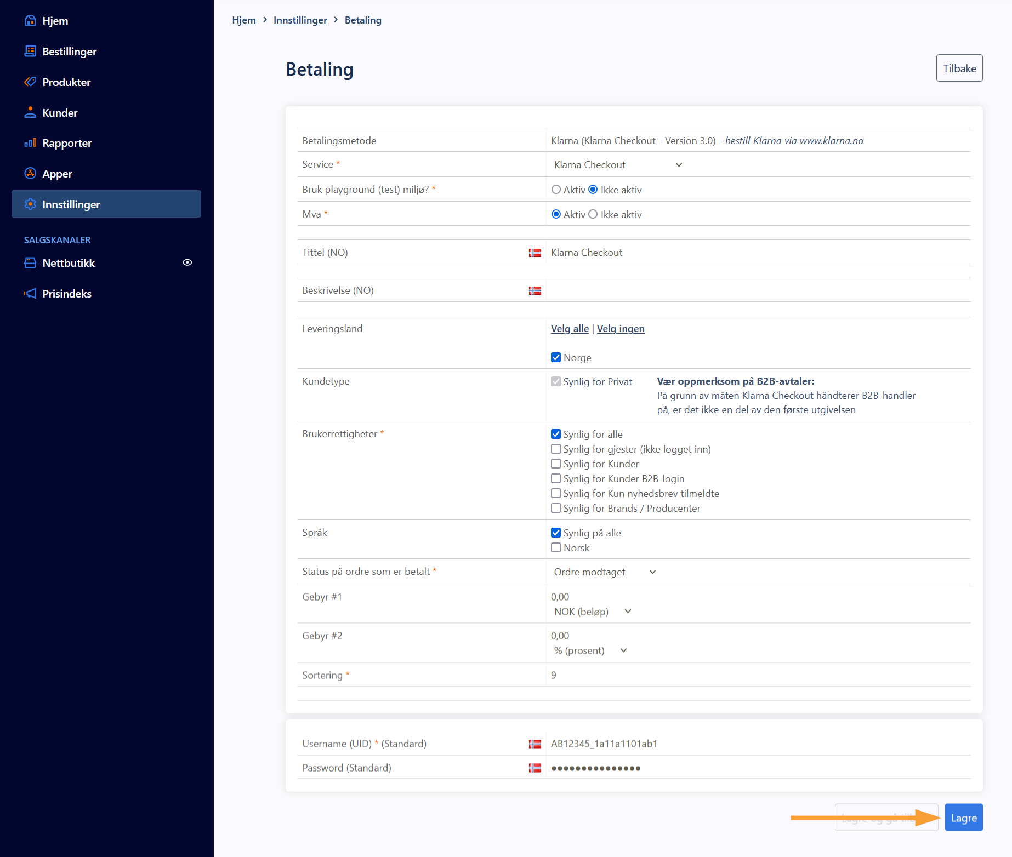
Task: Click the Apper icon in sidebar
Action: (x=30, y=174)
